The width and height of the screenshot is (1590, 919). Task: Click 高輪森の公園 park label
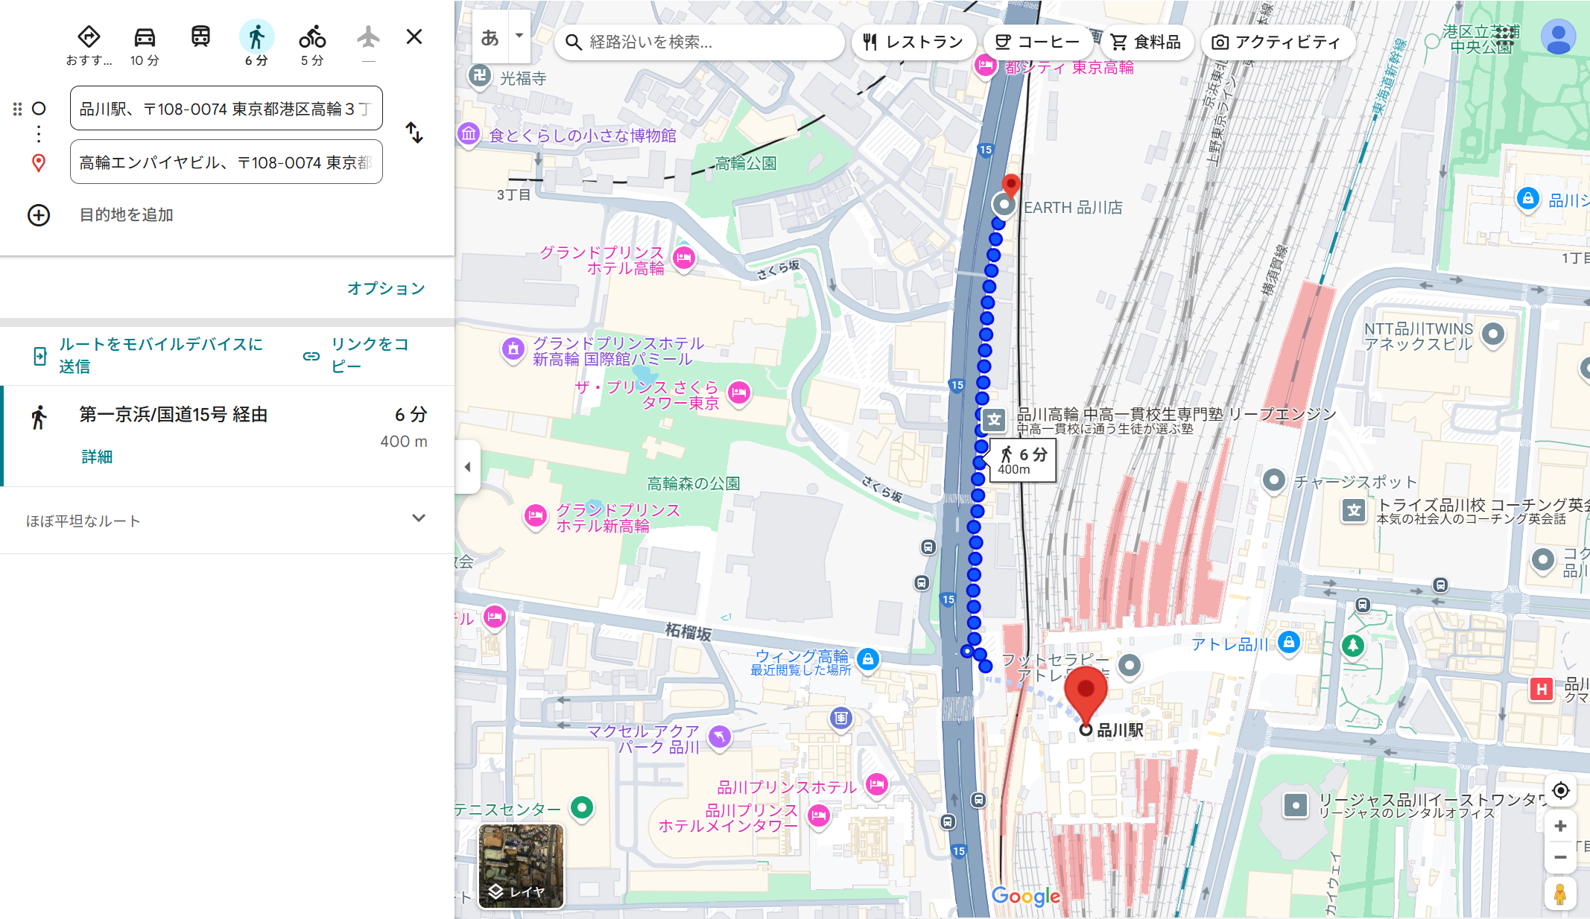point(693,484)
